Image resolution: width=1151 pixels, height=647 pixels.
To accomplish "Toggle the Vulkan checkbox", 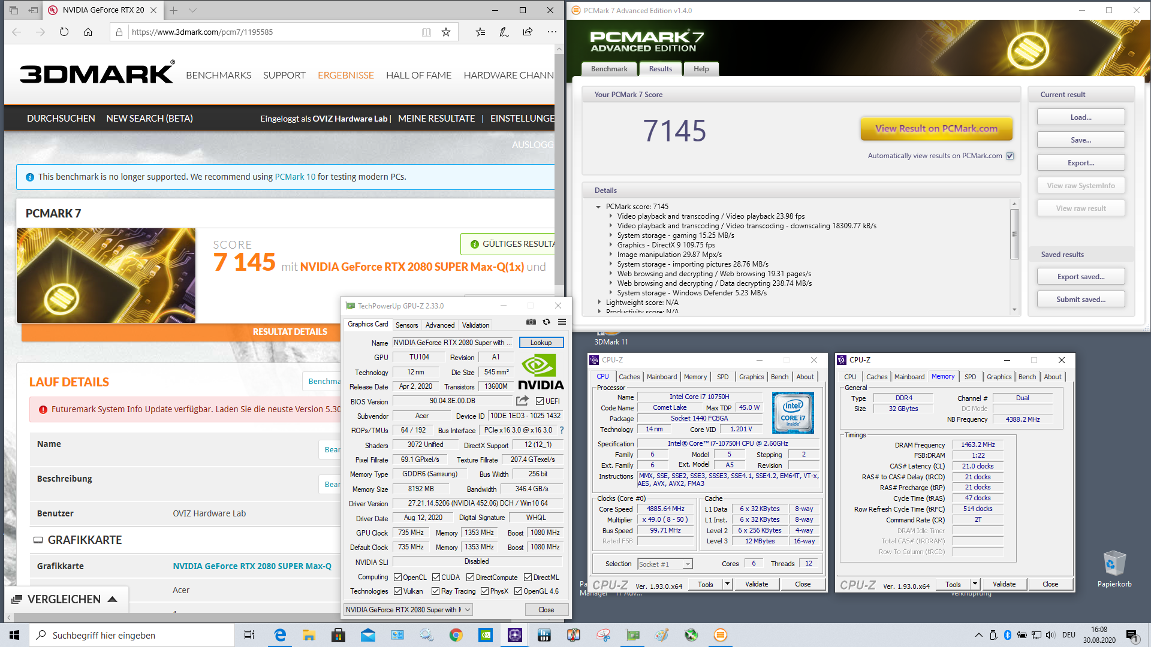I will click(397, 591).
